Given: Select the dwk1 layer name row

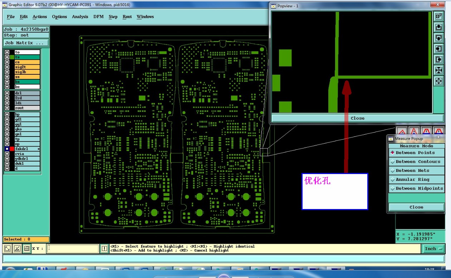Looking at the screenshot, I should coord(27,163).
